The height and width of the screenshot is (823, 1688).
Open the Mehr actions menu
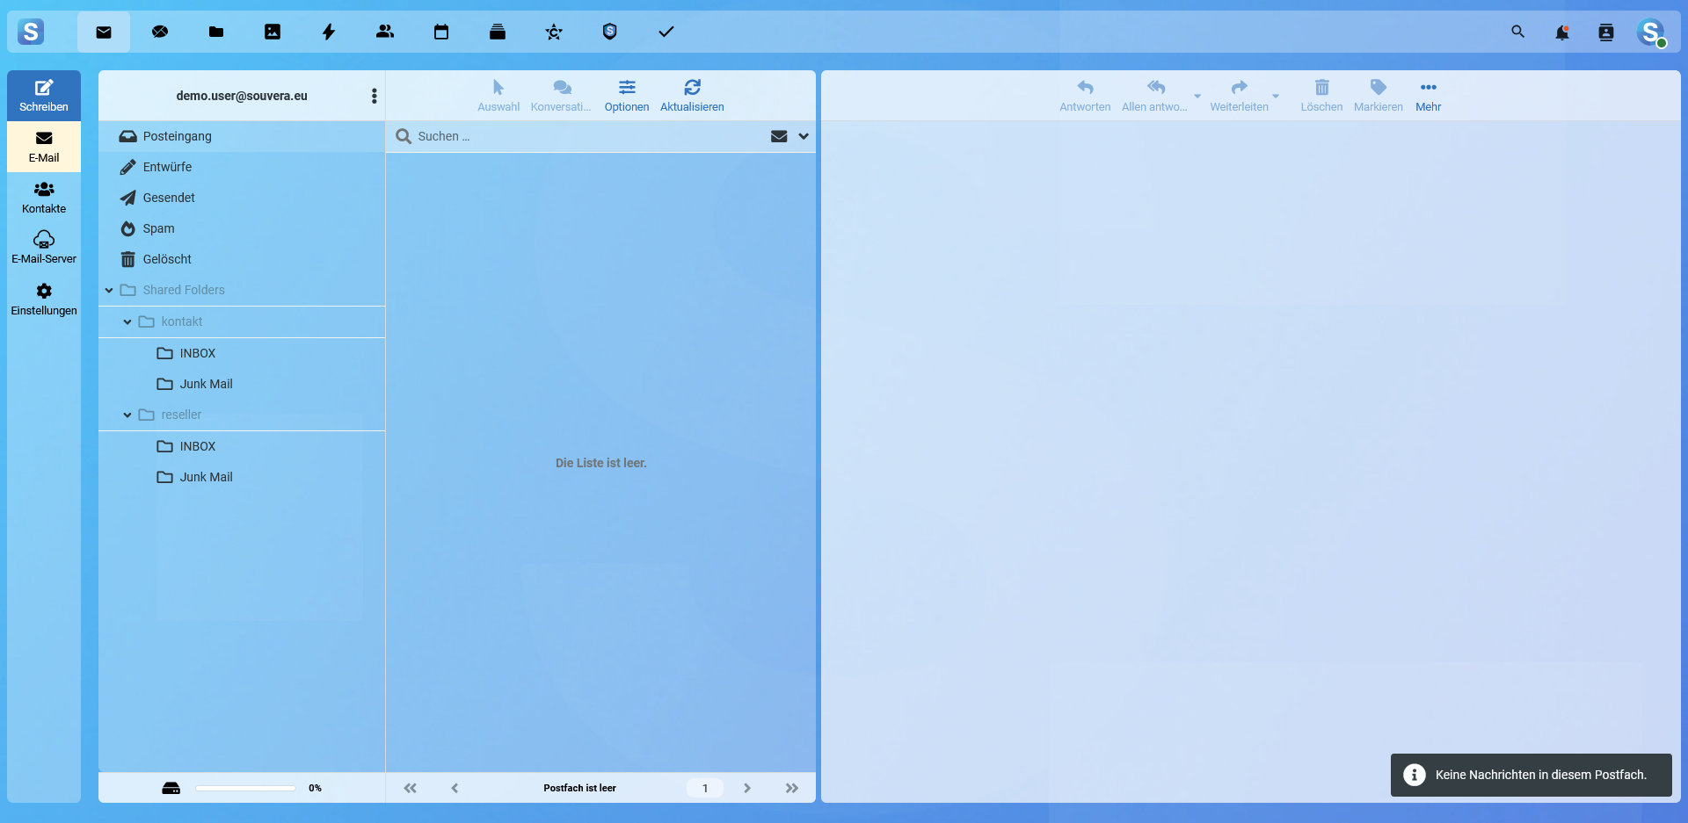pos(1428,95)
